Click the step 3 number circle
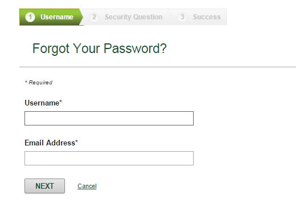Screen dimensions: 307x219 182,17
